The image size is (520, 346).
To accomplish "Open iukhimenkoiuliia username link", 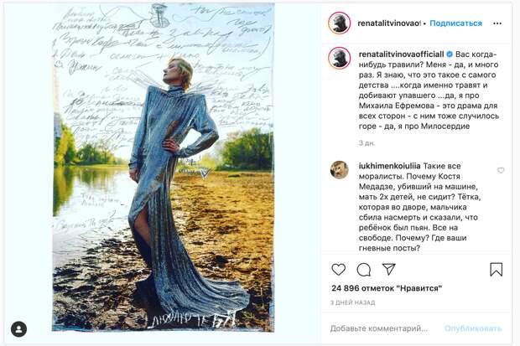I will (390, 166).
